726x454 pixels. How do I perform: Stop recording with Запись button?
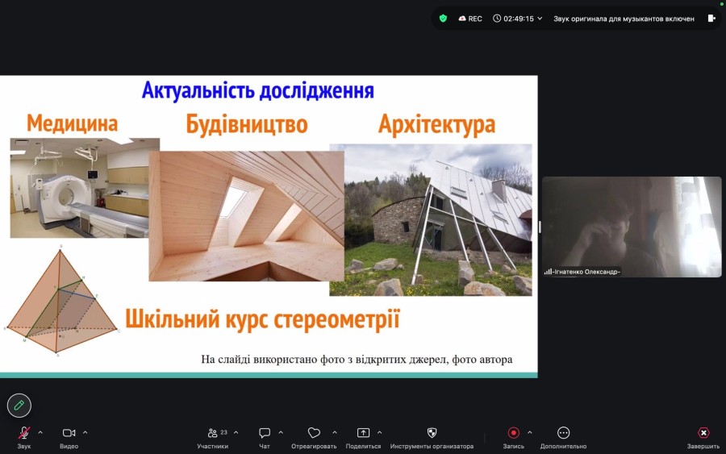click(514, 437)
